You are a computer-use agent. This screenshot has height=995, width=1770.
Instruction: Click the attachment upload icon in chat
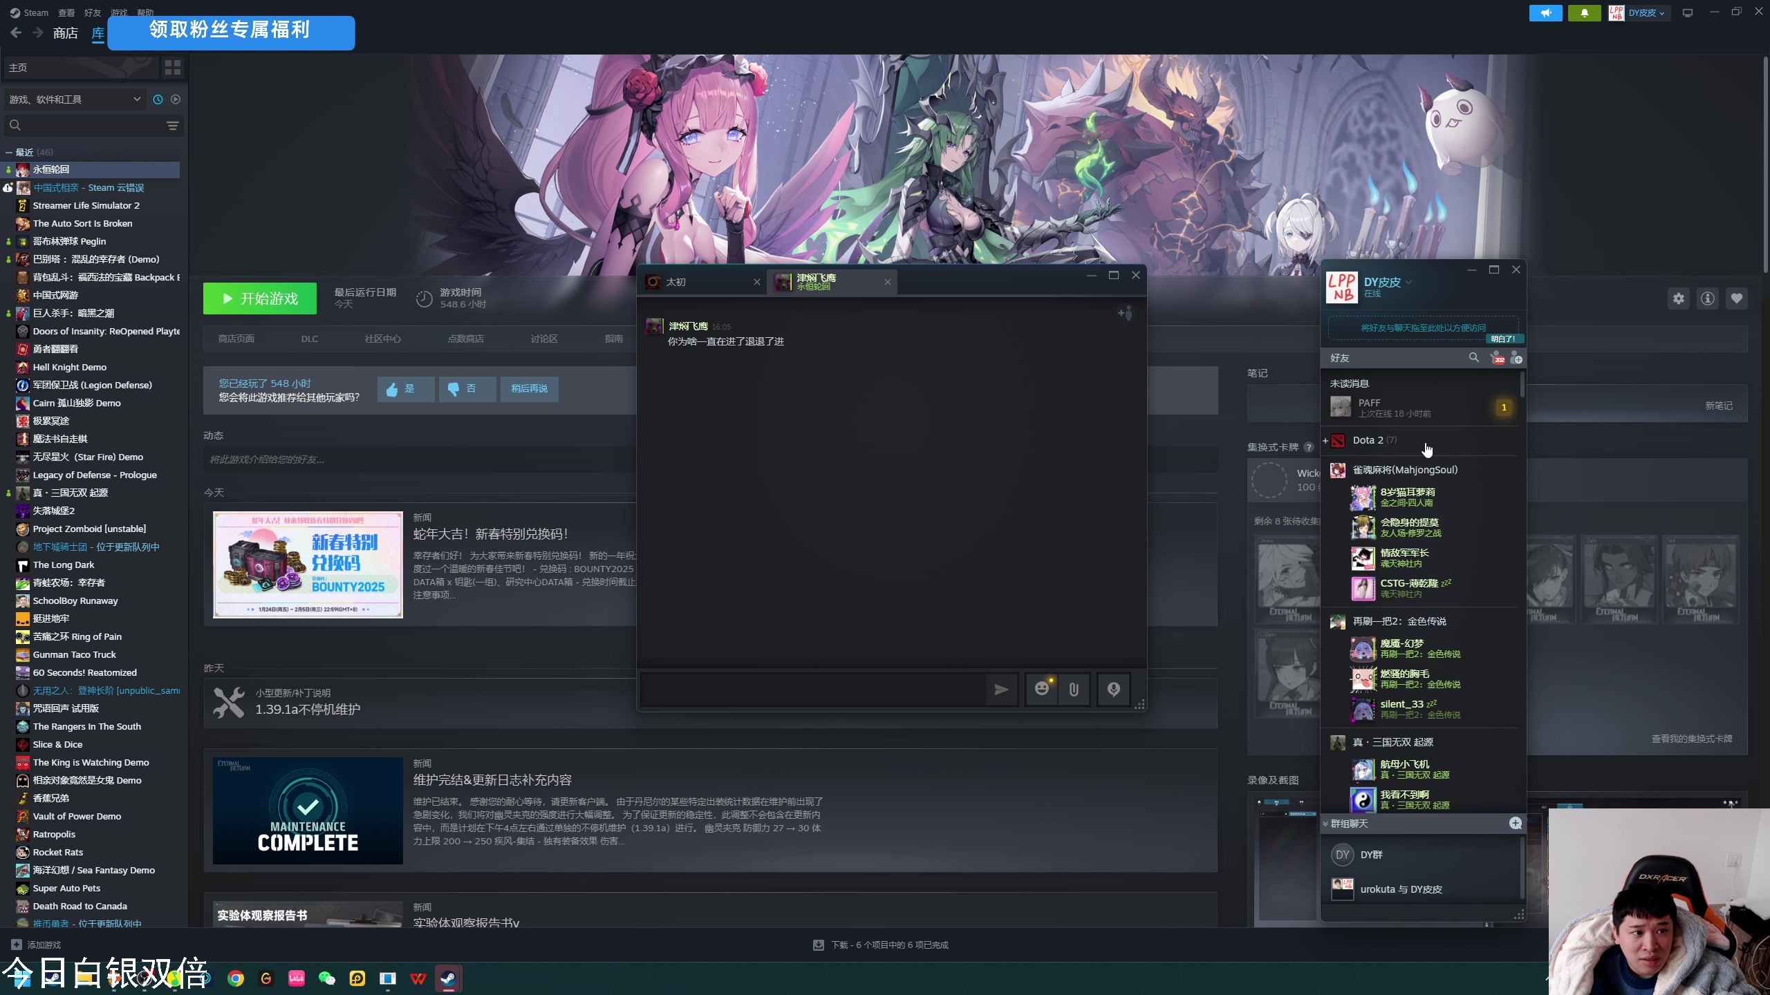(x=1074, y=689)
